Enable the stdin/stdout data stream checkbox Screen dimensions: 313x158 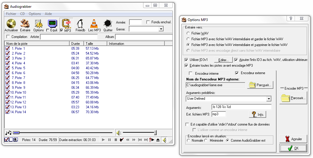click(x=187, y=124)
